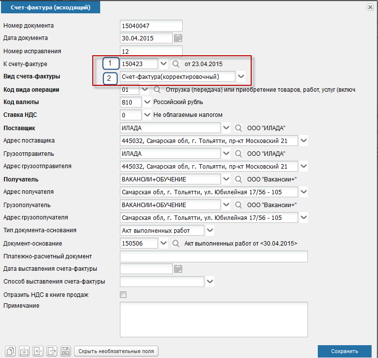This screenshot has width=378, height=358.
Task: Expand Получатель dropdown arrow
Action: (x=226, y=179)
